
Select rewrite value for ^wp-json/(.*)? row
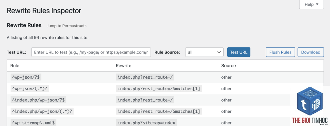click(159, 89)
